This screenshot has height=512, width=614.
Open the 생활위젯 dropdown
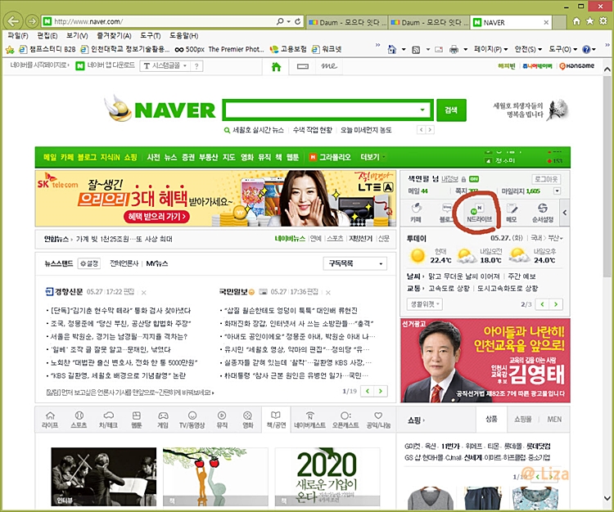[425, 304]
